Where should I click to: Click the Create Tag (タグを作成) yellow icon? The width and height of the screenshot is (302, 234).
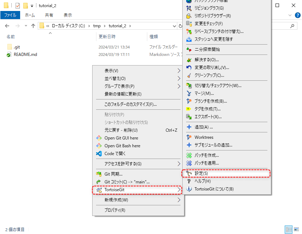click(188, 109)
